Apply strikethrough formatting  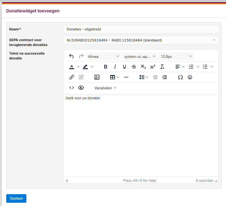[134, 67]
